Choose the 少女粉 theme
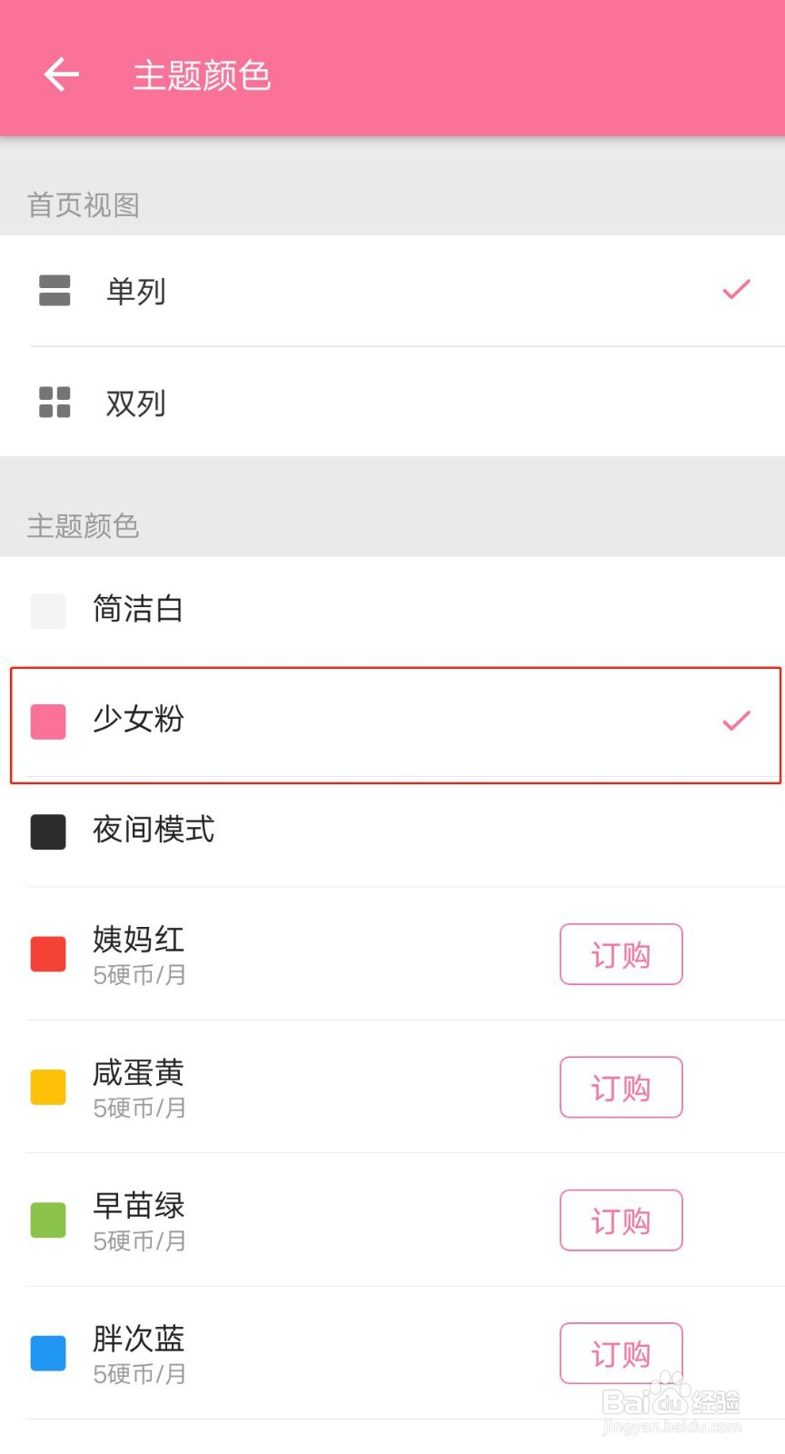This screenshot has height=1454, width=785. [138, 719]
